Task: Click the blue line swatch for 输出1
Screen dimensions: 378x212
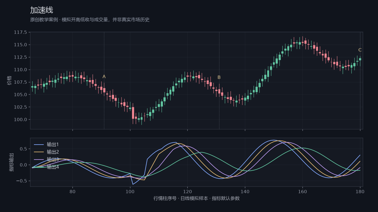Action: [39, 145]
